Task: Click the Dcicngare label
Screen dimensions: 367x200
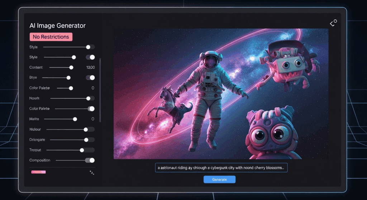Action: point(37,140)
